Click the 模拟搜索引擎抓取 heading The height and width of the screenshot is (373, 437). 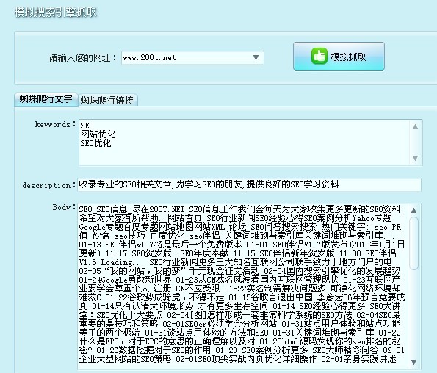point(56,12)
